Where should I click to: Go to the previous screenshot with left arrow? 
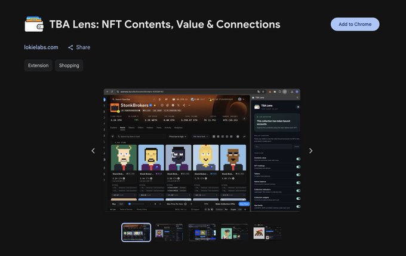93,151
